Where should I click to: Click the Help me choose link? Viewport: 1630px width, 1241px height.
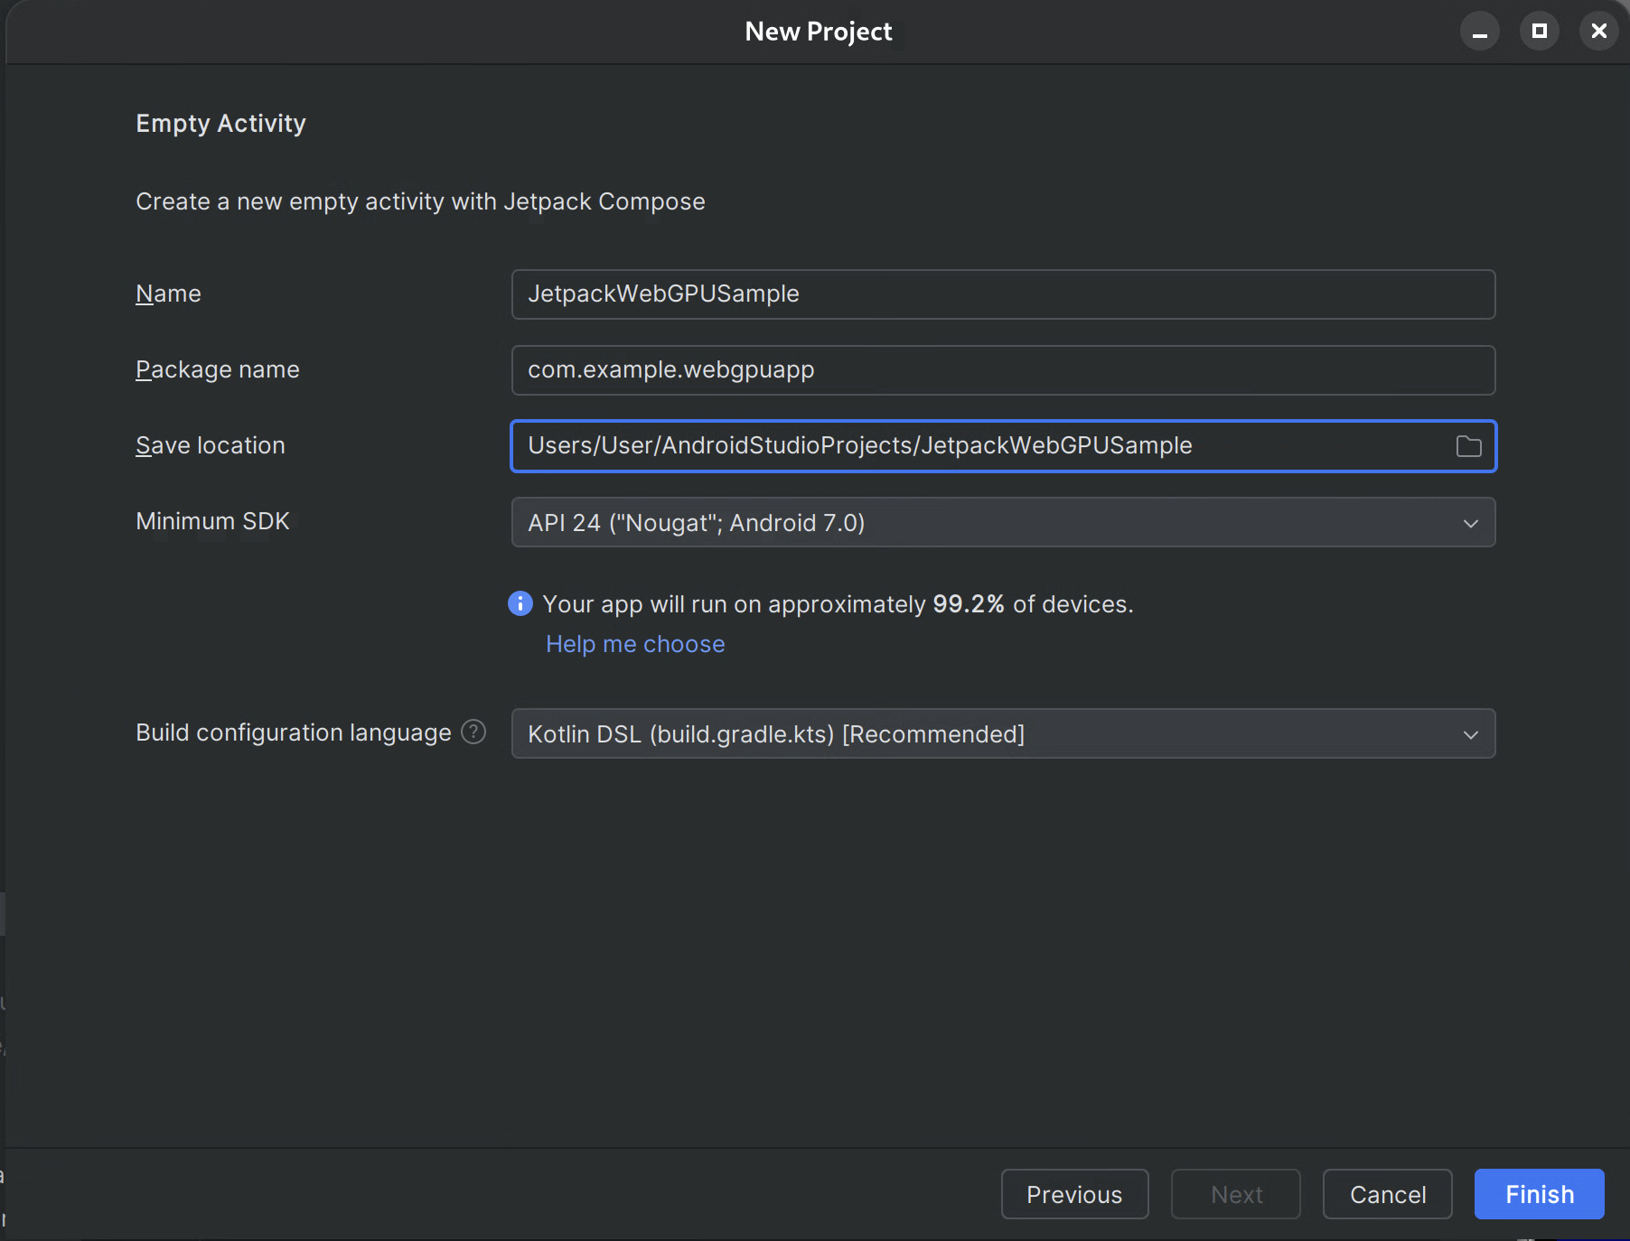pos(634,643)
